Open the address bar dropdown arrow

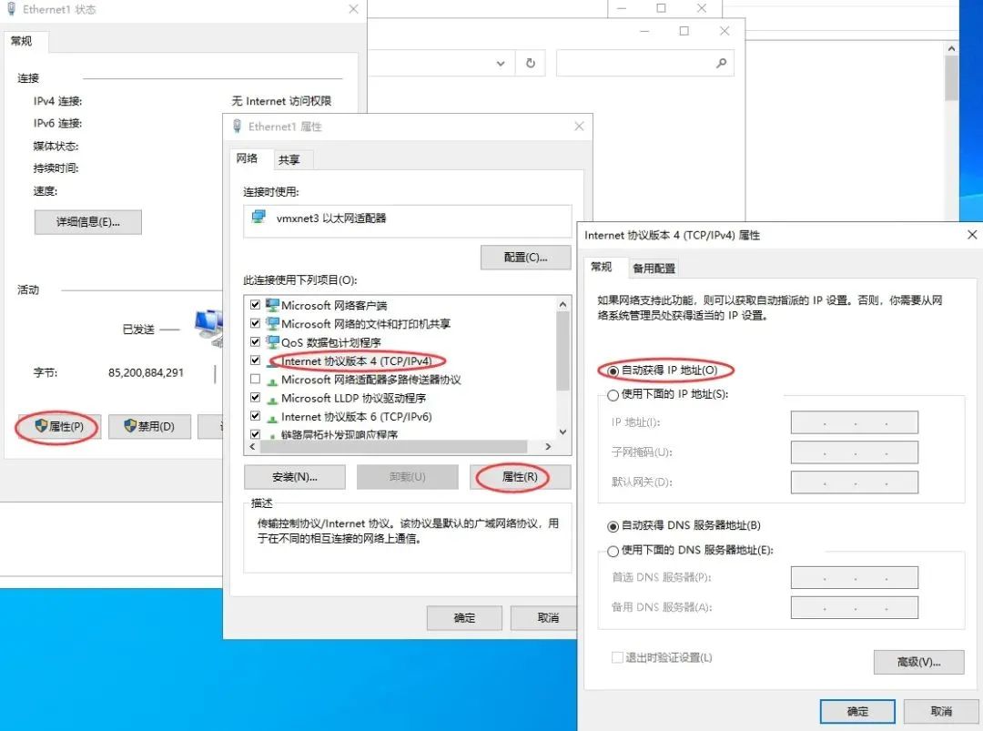[500, 63]
